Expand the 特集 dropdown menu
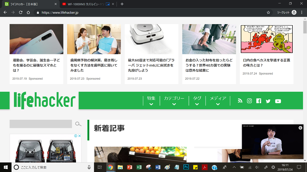The height and width of the screenshot is (172, 307). point(151,101)
